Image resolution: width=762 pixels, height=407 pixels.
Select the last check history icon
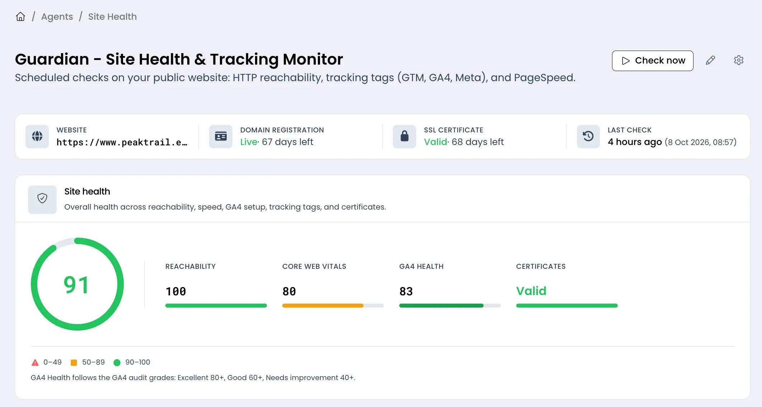[x=588, y=136]
